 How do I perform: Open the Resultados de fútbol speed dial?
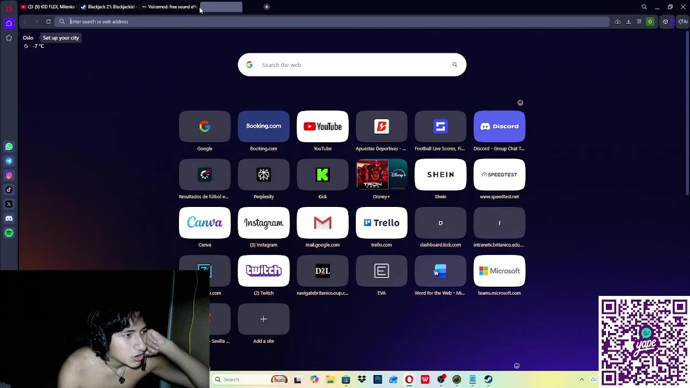point(205,175)
